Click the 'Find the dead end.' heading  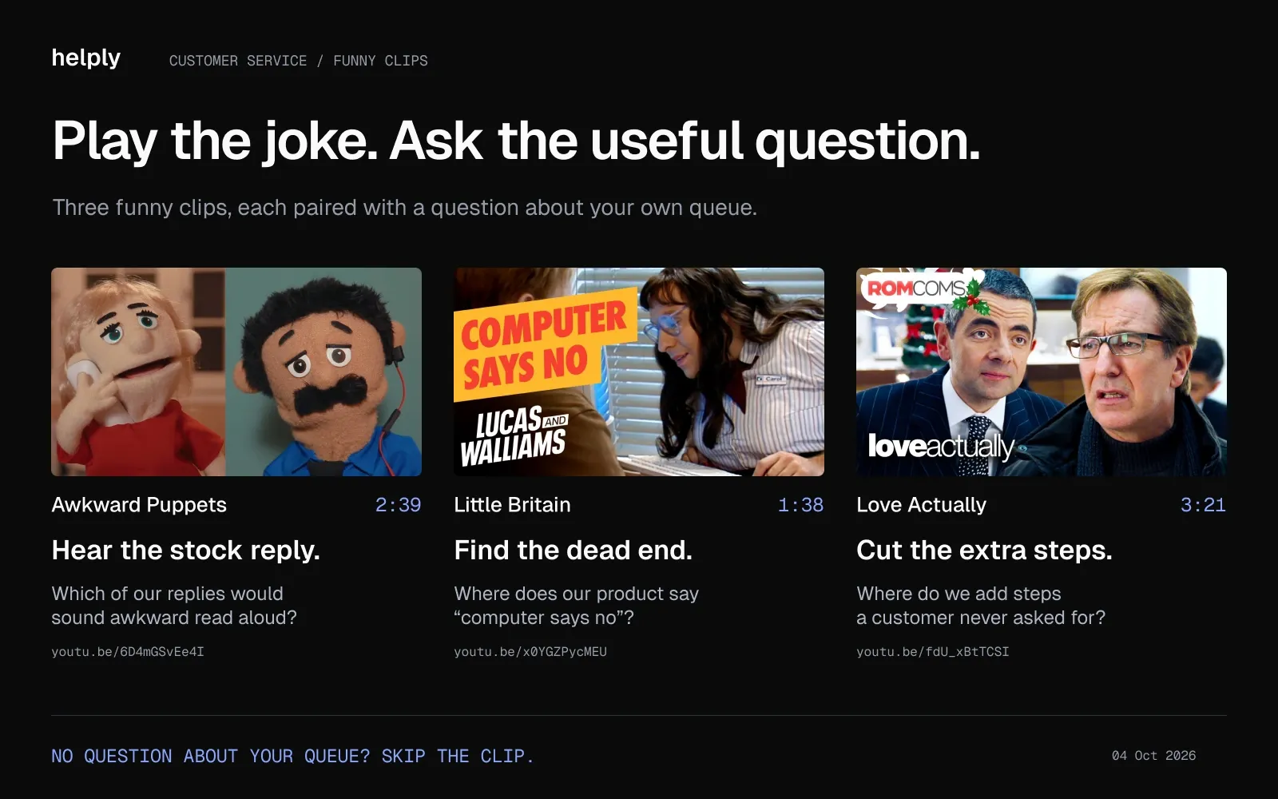point(573,551)
